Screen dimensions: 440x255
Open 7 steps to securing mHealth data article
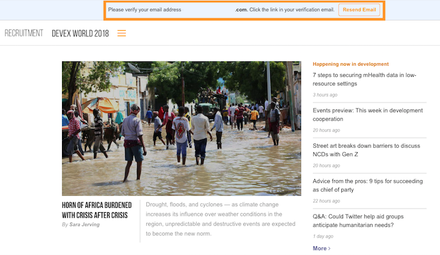[x=365, y=80]
